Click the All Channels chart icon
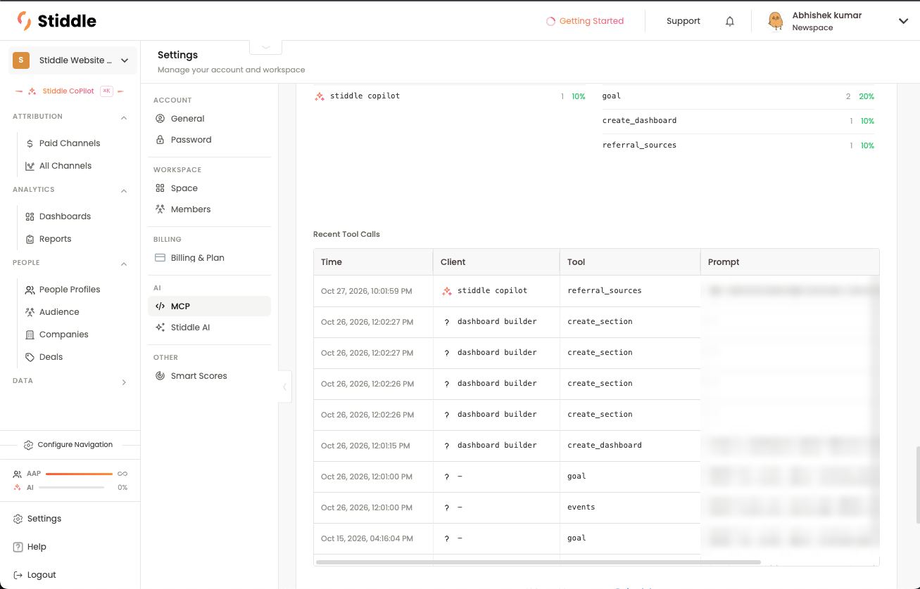 30,166
